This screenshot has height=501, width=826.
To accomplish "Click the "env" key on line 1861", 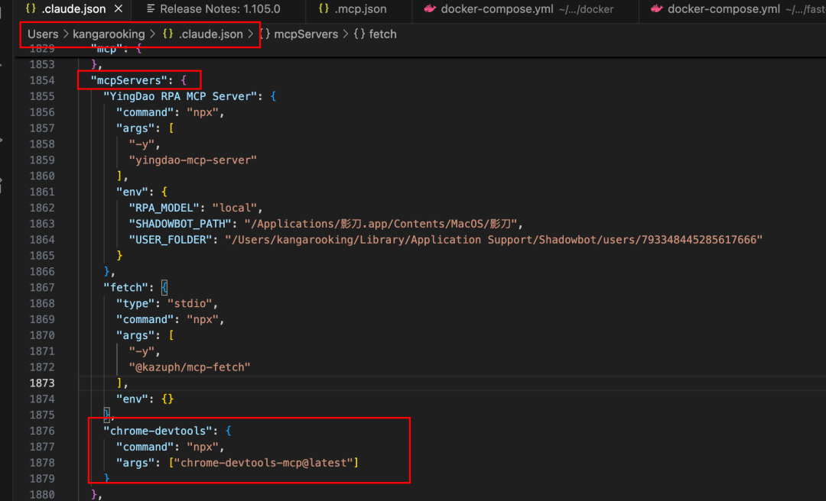I will click(x=132, y=192).
